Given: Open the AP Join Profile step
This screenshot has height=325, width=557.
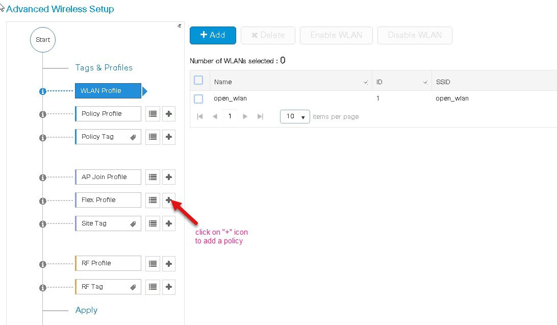Looking at the screenshot, I should point(108,177).
